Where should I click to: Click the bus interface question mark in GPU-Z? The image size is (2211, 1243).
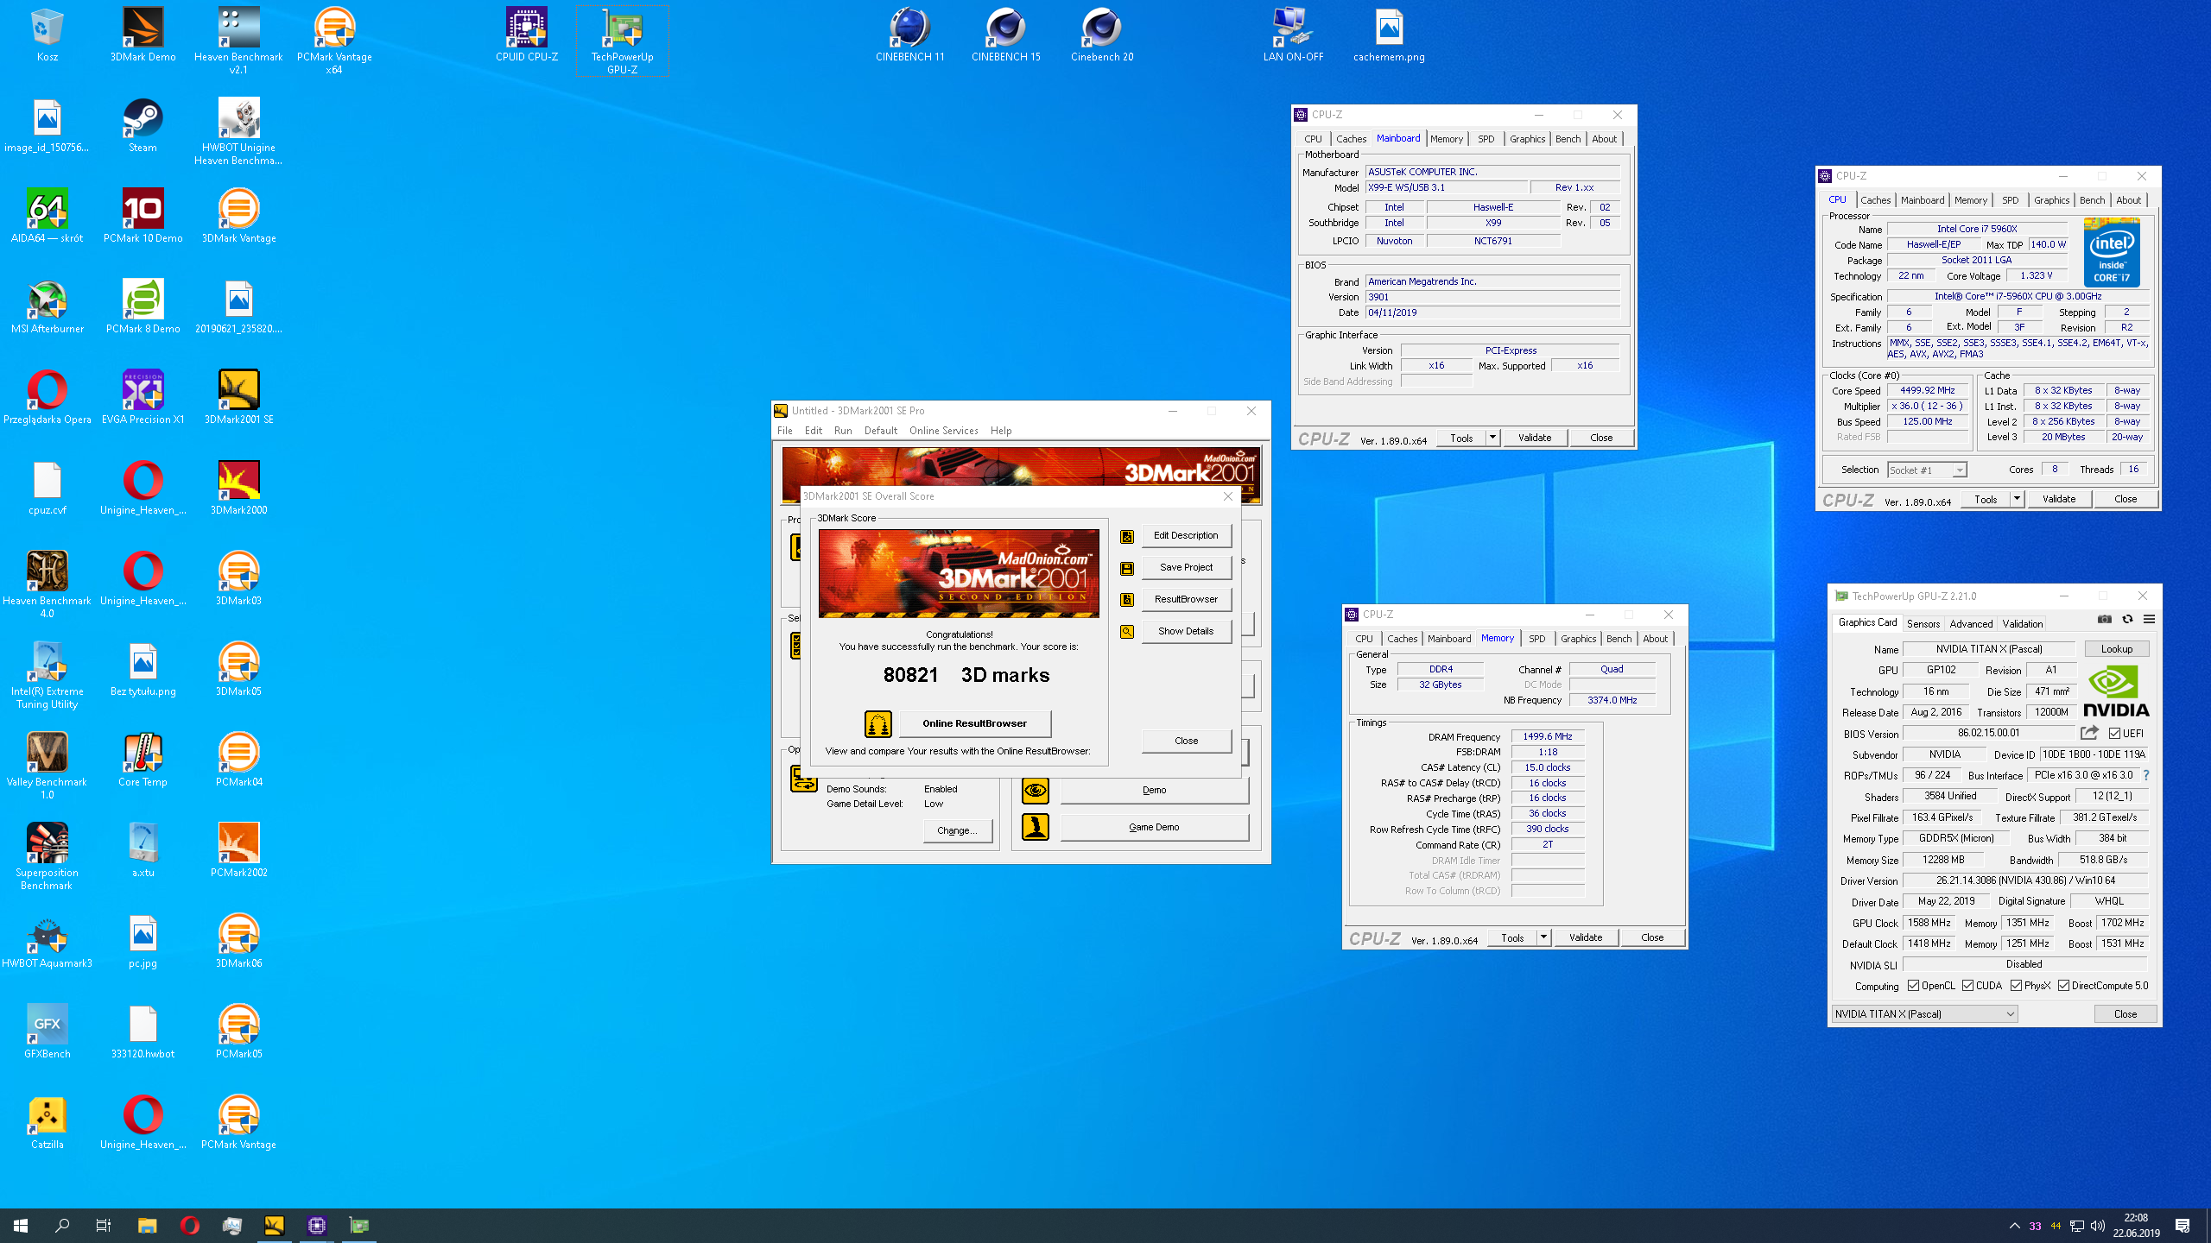pyautogui.click(x=2146, y=775)
